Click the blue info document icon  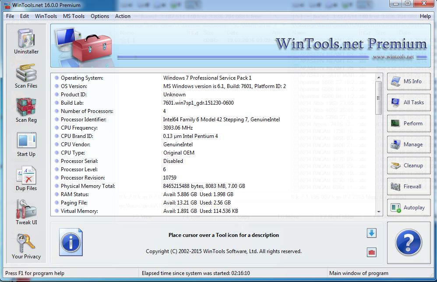tap(71, 242)
